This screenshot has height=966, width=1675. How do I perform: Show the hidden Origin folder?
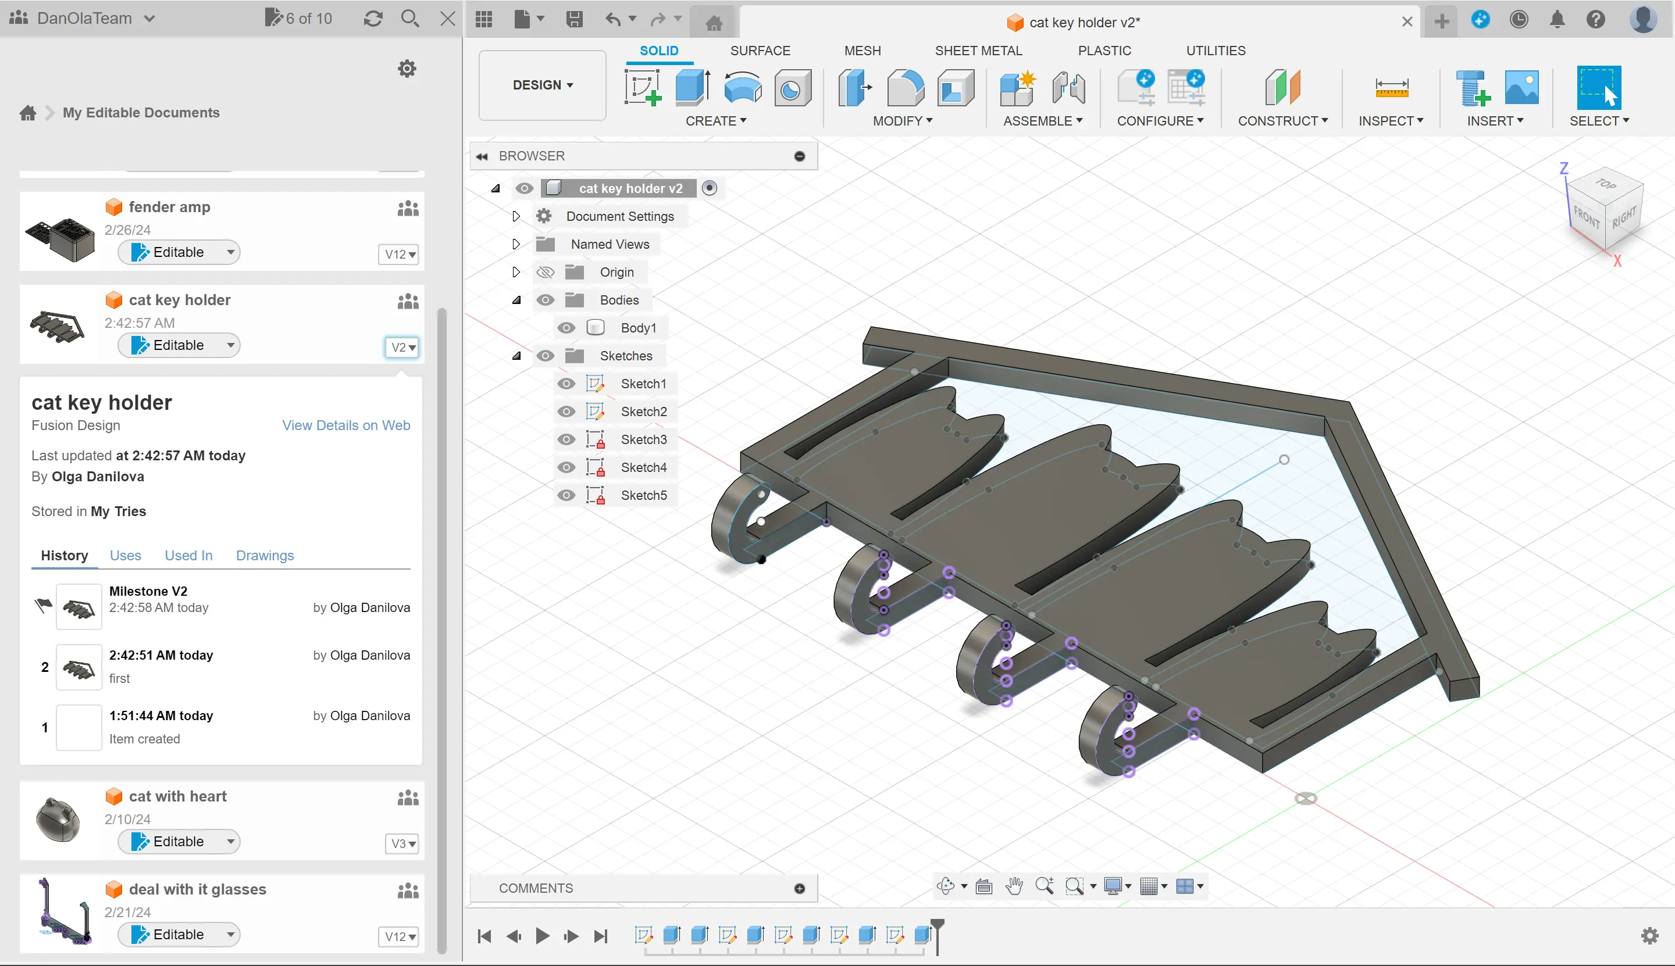(545, 272)
